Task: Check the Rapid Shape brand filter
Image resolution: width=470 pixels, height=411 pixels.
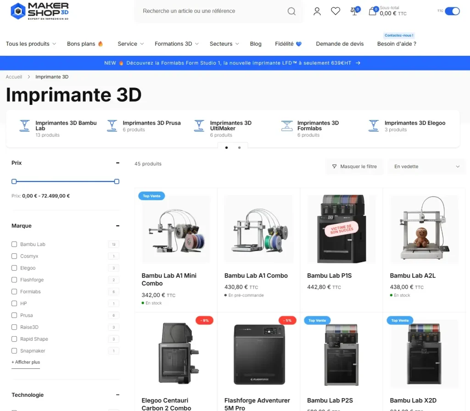Action: point(14,339)
